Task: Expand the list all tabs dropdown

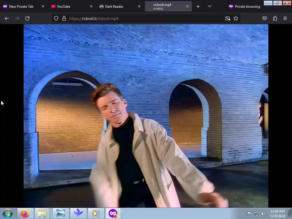Action: [210, 6]
